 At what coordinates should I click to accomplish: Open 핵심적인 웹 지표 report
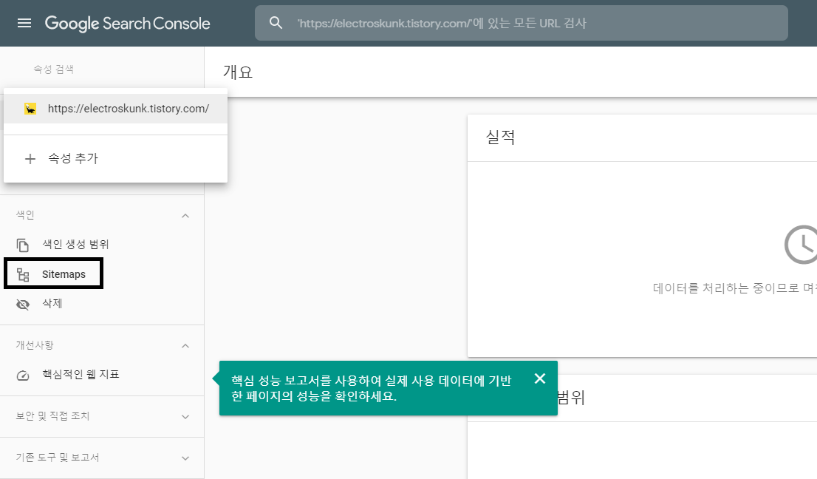[81, 374]
